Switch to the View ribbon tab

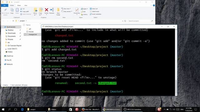pos(26,6)
